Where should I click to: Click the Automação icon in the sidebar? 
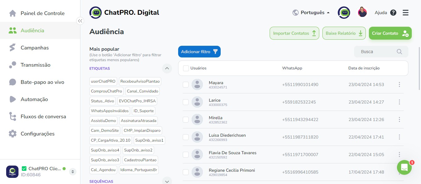pos(13,99)
